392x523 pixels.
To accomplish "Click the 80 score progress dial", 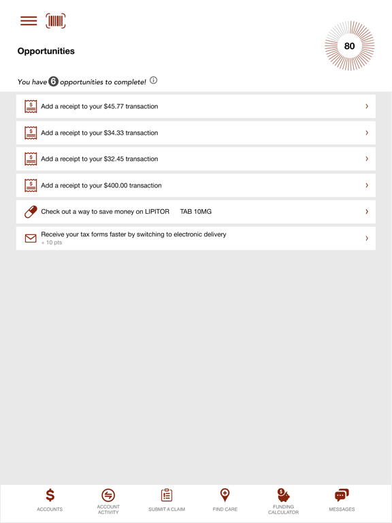I will coord(349,46).
